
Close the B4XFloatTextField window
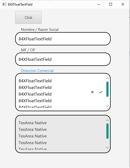coord(123,4)
